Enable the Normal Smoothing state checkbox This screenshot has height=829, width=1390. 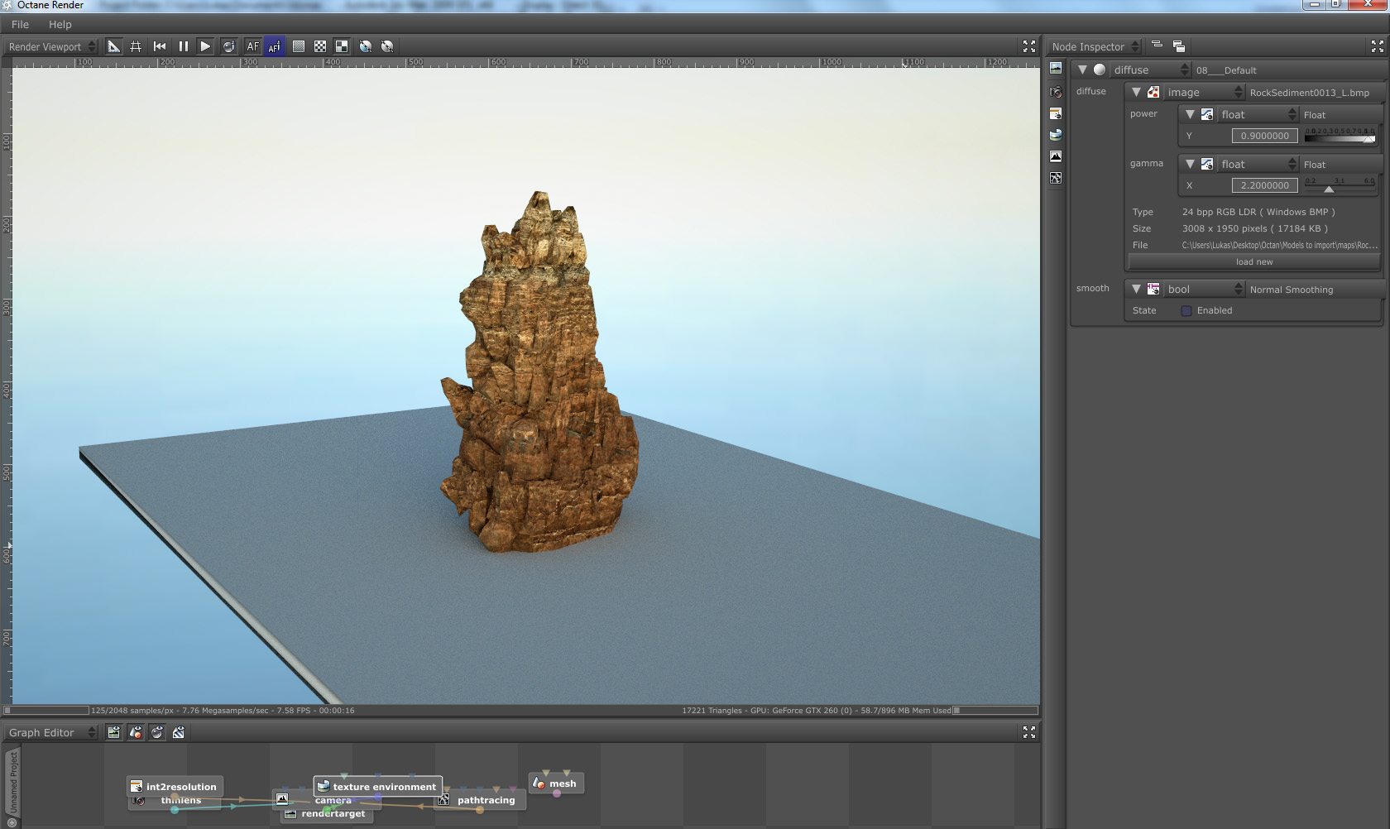tap(1186, 311)
